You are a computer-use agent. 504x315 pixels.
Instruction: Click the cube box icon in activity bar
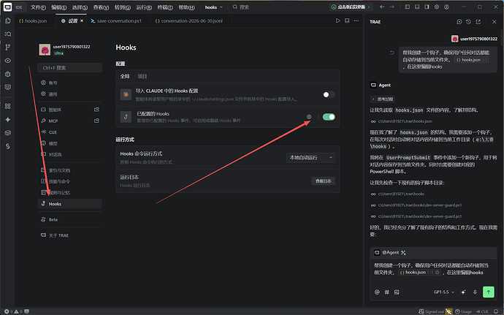click(8, 133)
